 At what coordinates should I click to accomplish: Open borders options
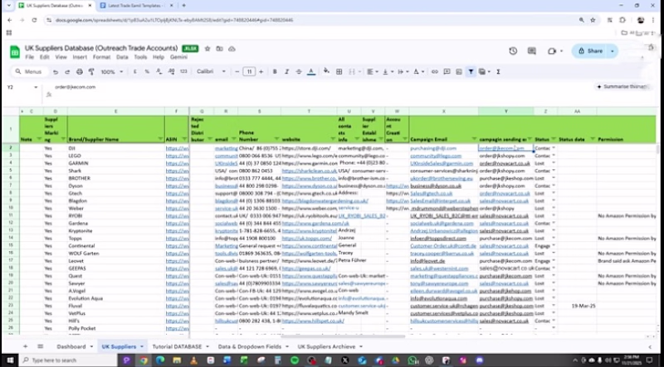(x=339, y=72)
